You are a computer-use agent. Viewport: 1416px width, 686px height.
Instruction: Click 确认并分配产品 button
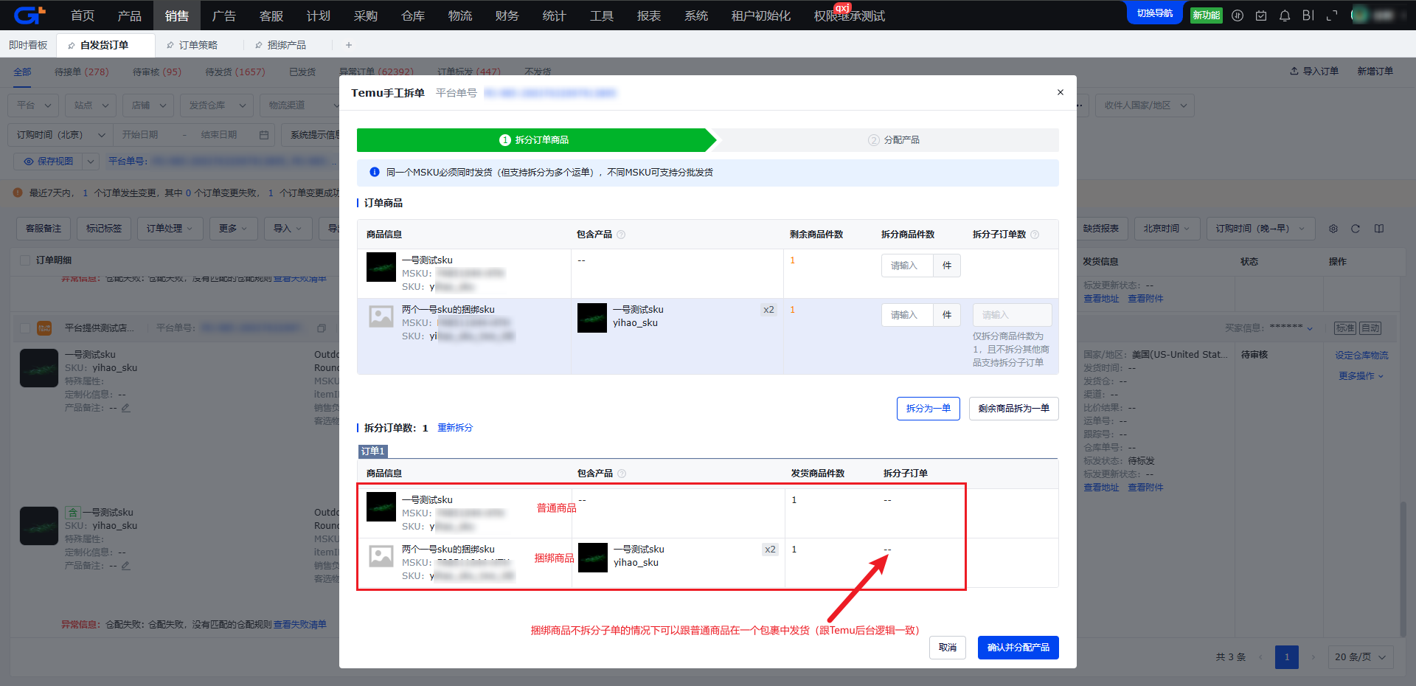pyautogui.click(x=1018, y=648)
